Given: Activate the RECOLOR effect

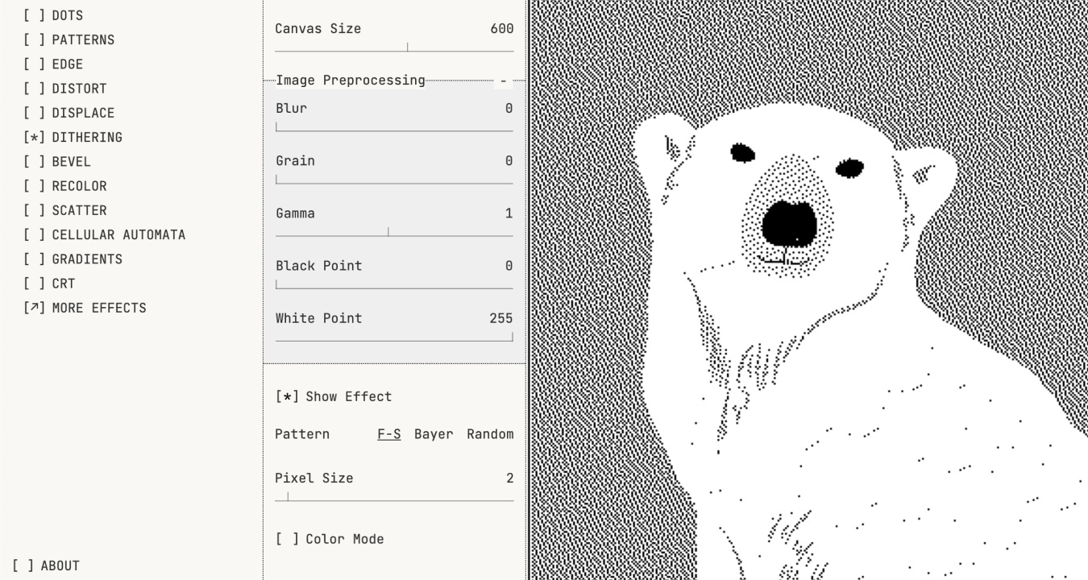Looking at the screenshot, I should pyautogui.click(x=65, y=186).
